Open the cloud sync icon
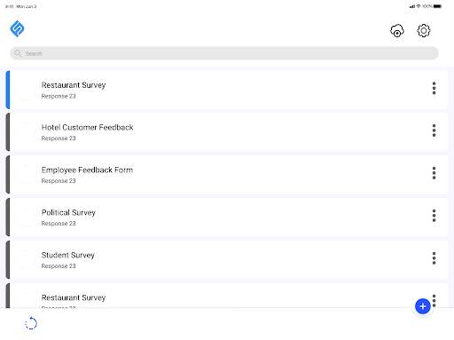454x340 pixels. click(397, 30)
